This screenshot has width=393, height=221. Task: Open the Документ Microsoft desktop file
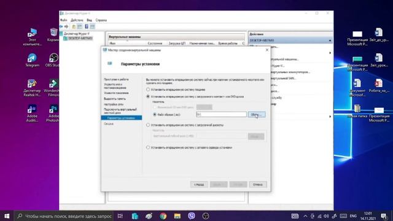pyautogui.click(x=357, y=88)
